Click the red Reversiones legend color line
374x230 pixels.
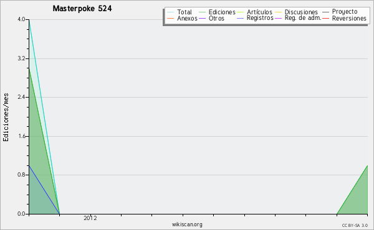(325, 18)
